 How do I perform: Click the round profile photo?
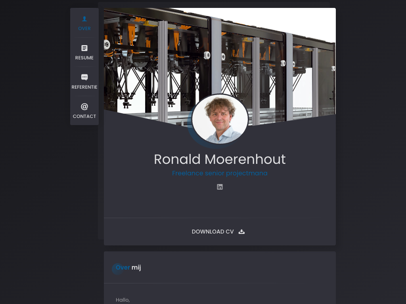(220, 119)
